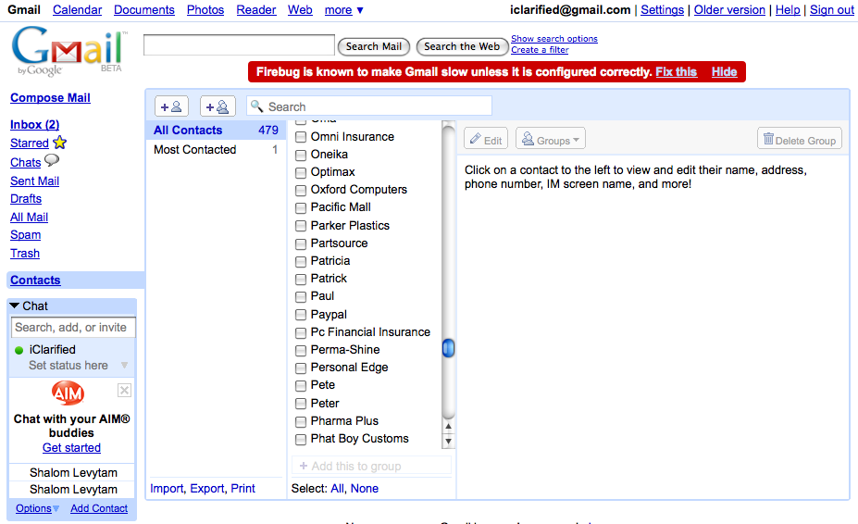
Task: Select the Oxford Computers checkbox
Action: point(301,190)
